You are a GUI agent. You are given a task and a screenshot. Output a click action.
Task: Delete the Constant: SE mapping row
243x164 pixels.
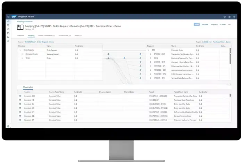20,108
